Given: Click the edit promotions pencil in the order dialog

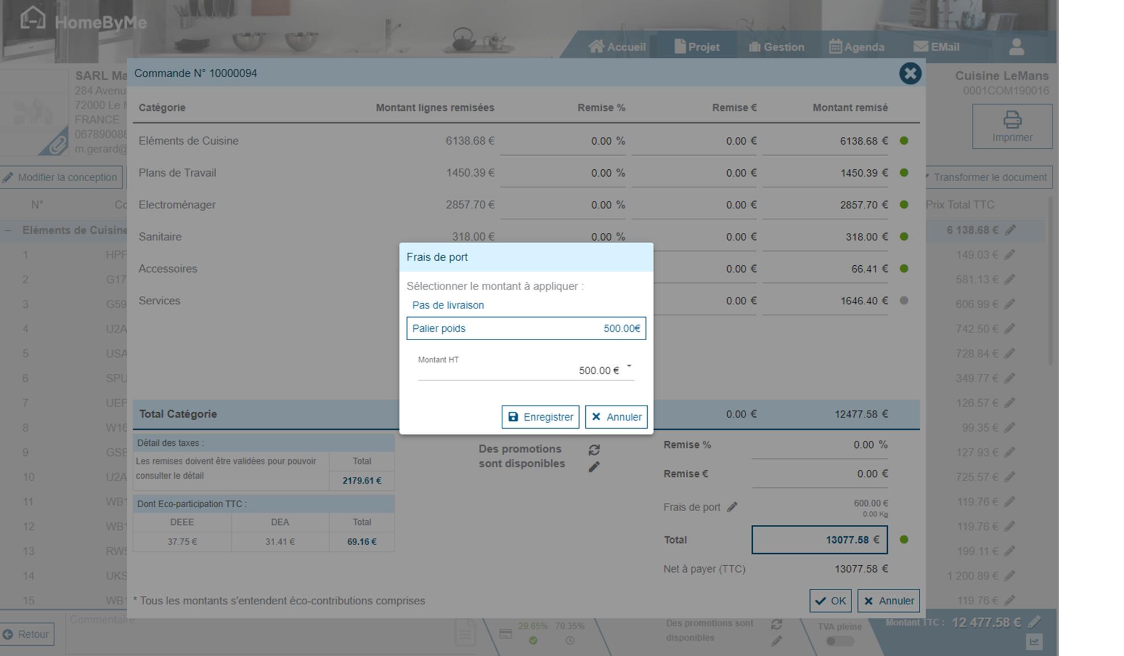Looking at the screenshot, I should (594, 467).
